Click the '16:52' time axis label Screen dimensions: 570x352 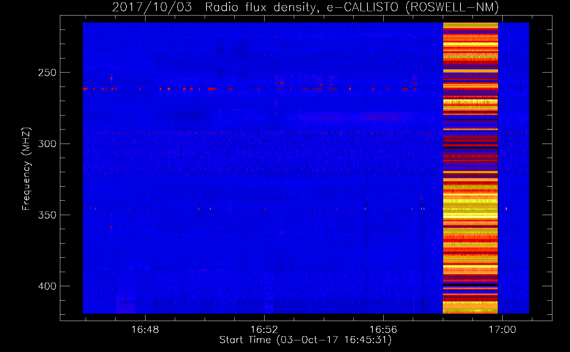pos(264,329)
